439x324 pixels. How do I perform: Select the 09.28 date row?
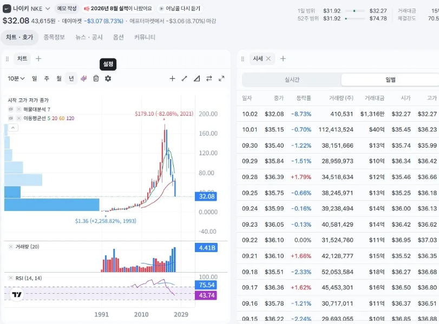pos(338,177)
